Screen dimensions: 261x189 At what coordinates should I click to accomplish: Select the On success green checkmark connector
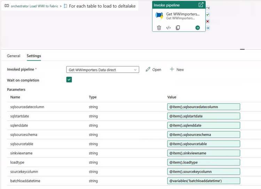pyautogui.click(x=207, y=15)
